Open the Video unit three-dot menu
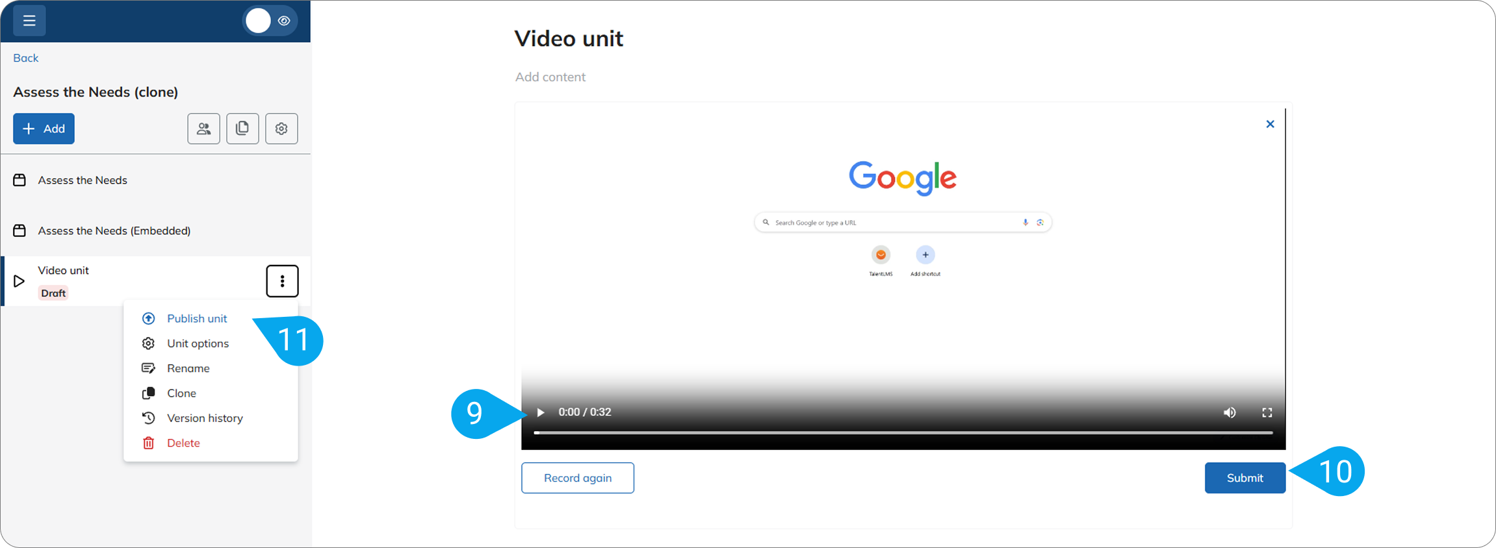 click(x=282, y=280)
